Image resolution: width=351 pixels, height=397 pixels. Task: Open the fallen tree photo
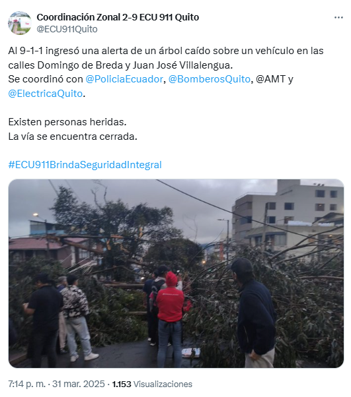176,273
